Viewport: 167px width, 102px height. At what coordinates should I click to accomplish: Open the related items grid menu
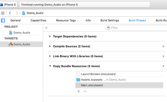click(3, 13)
